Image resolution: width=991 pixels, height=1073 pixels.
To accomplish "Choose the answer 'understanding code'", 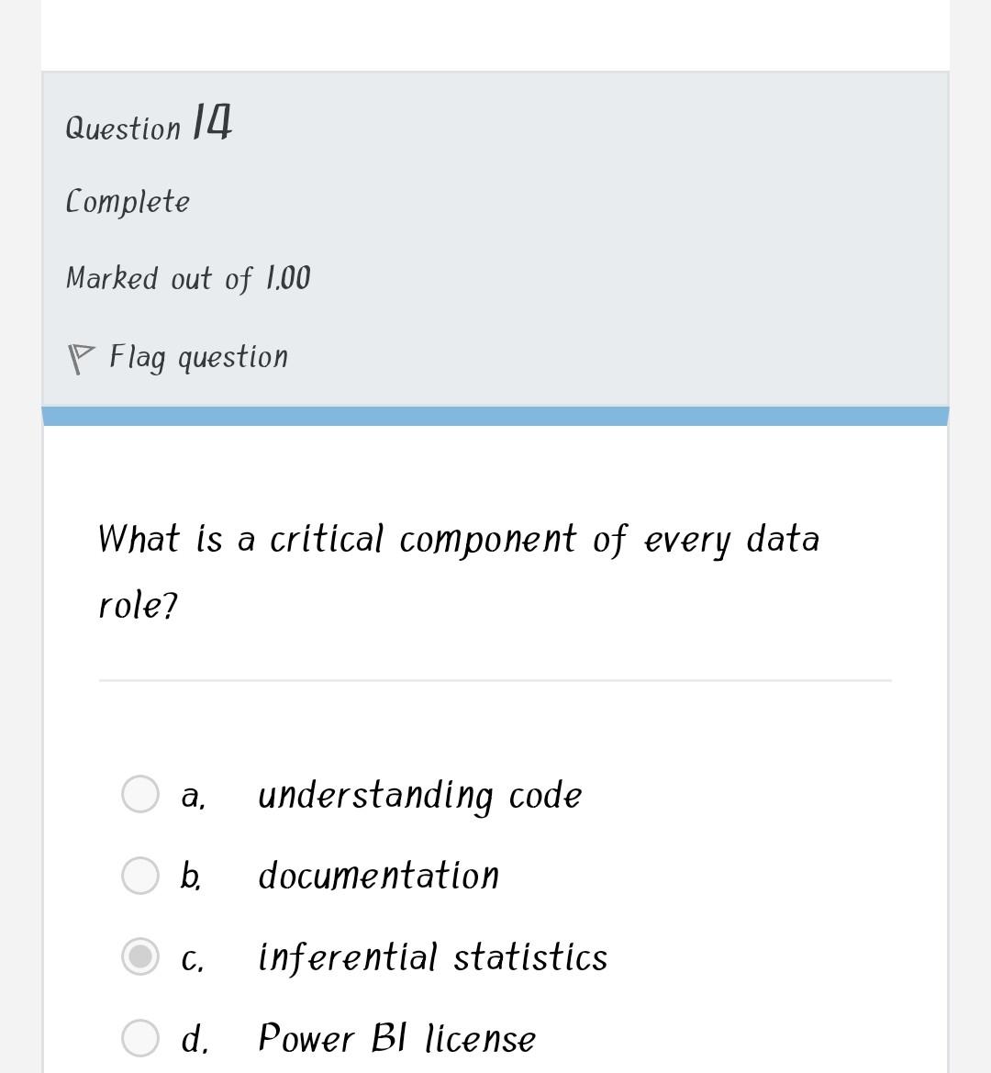I will coord(420,795).
